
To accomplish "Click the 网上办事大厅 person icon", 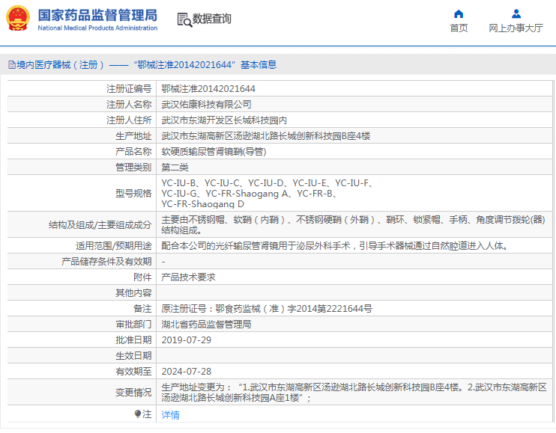I will pyautogui.click(x=516, y=13).
